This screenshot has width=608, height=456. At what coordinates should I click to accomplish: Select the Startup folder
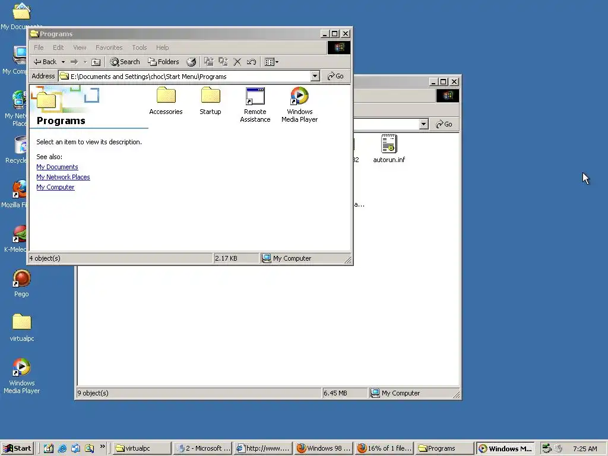(x=211, y=101)
